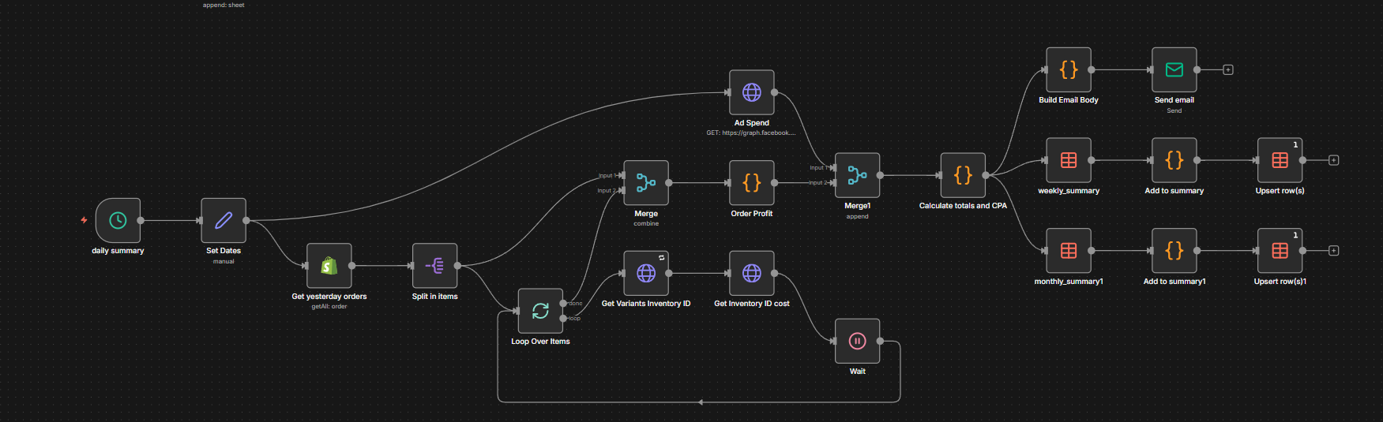
Task: Select the Shopify Get yesterday orders node
Action: (x=329, y=266)
